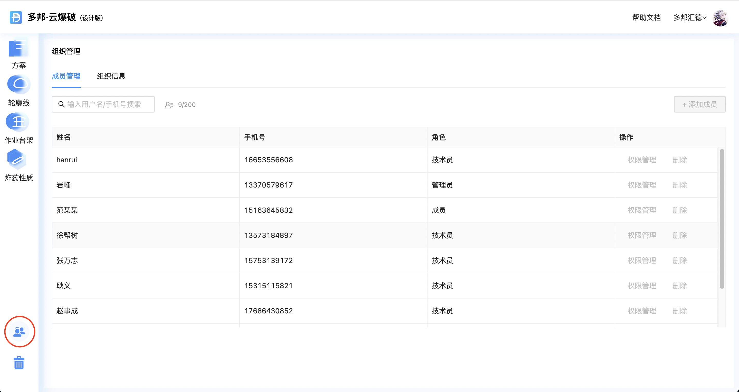Click the user avatar picture

pos(720,18)
